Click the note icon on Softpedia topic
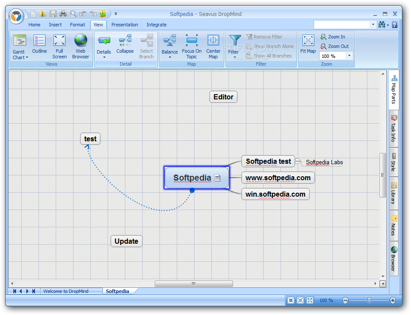This screenshot has width=411, height=315. [x=217, y=178]
